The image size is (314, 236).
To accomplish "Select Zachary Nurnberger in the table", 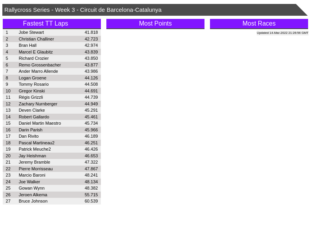I will 38,104.
